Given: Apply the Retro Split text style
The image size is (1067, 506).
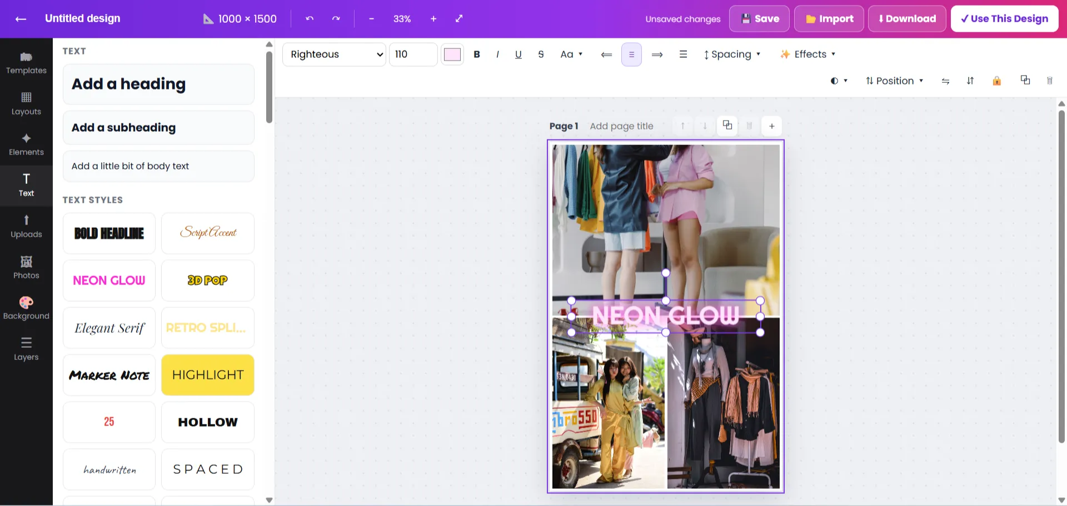Looking at the screenshot, I should [208, 328].
